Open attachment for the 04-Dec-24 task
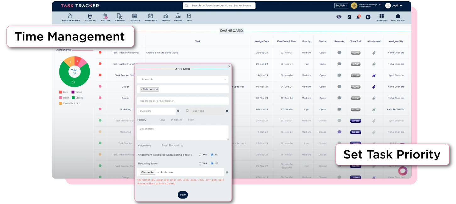The width and height of the screenshot is (456, 204). [374, 87]
